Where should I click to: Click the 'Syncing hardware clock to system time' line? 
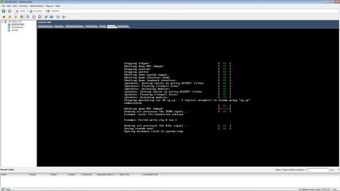(154, 131)
